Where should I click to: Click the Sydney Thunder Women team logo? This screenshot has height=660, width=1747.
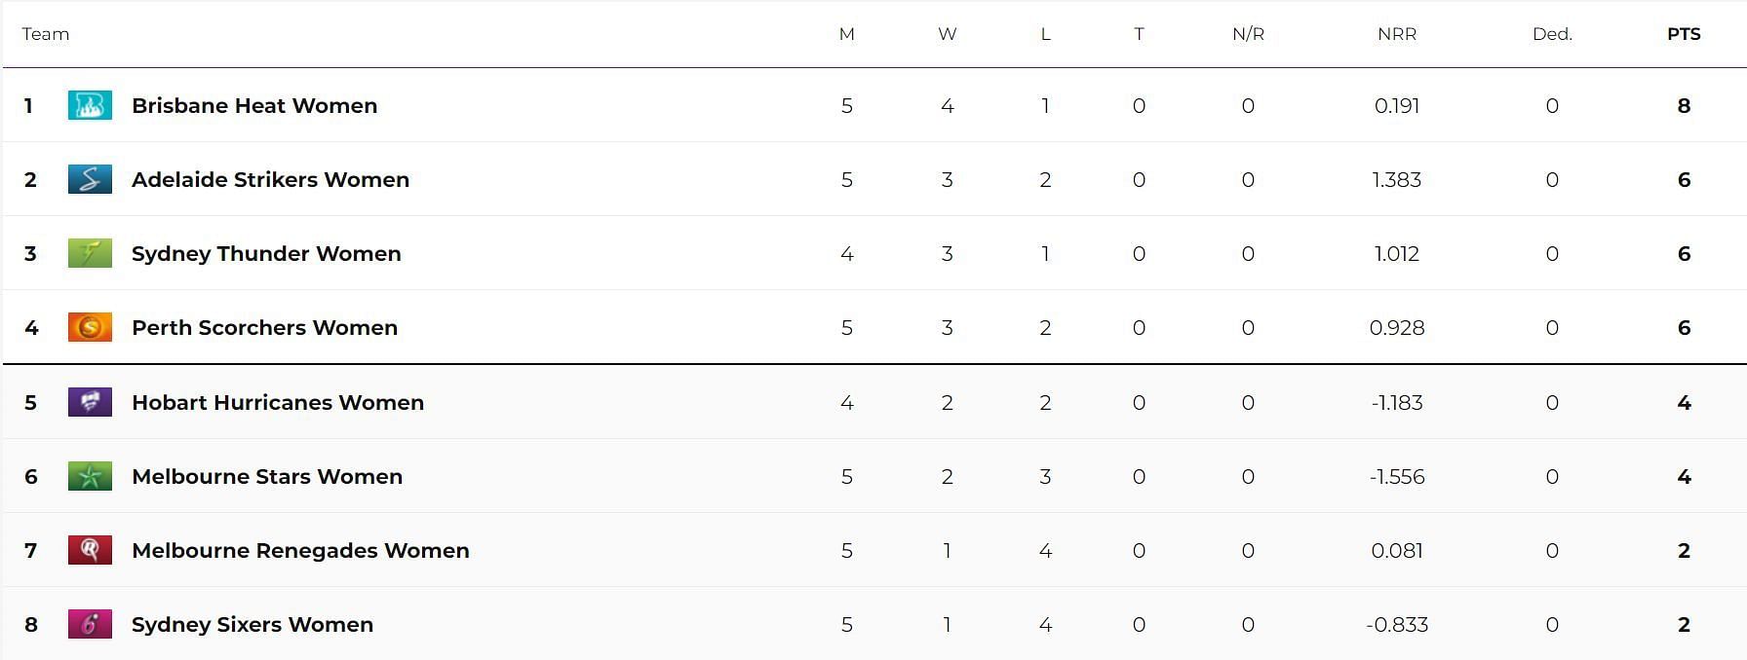(90, 253)
